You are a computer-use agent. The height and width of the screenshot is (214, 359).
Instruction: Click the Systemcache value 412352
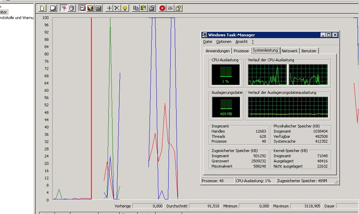[321, 141]
